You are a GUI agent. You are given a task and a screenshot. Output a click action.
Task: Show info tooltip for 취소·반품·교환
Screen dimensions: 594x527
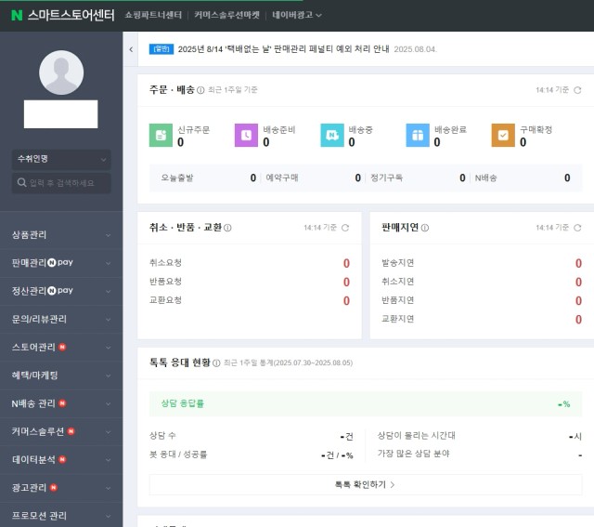pos(227,228)
